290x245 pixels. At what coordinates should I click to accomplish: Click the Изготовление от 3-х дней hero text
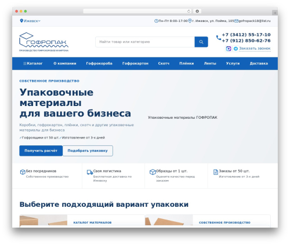[84, 138]
